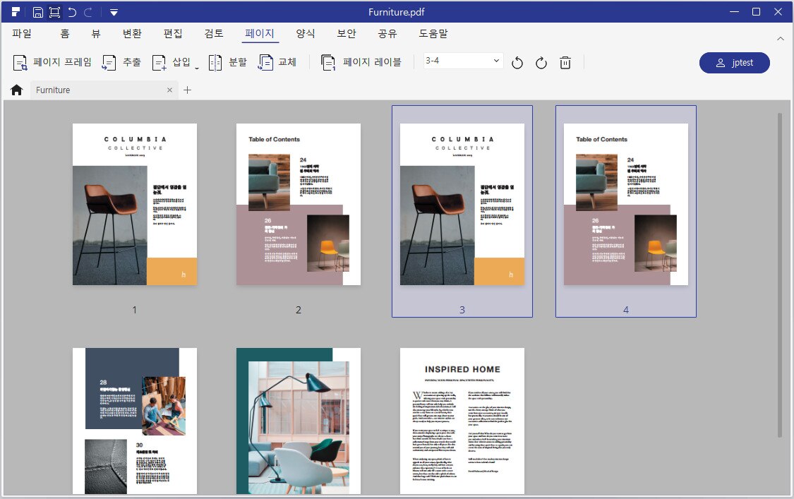Rotate selected pages clockwise

click(541, 63)
